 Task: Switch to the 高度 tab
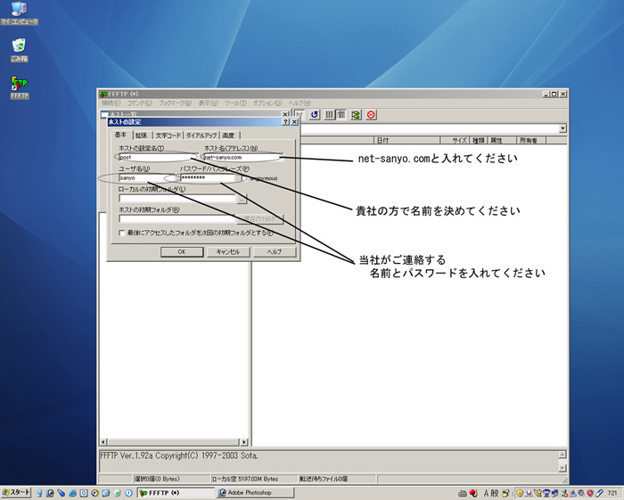228,135
